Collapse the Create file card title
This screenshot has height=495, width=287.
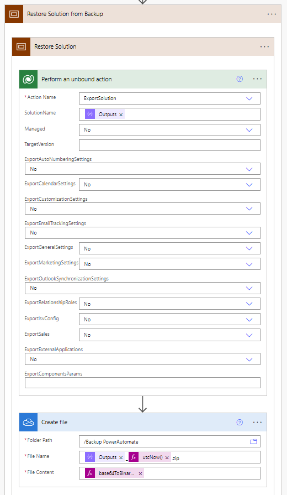tap(54, 422)
